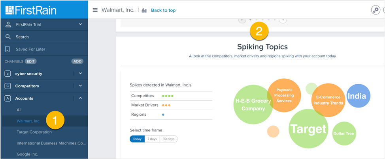
Task: Open the settings gear icon in header
Action: (376, 10)
